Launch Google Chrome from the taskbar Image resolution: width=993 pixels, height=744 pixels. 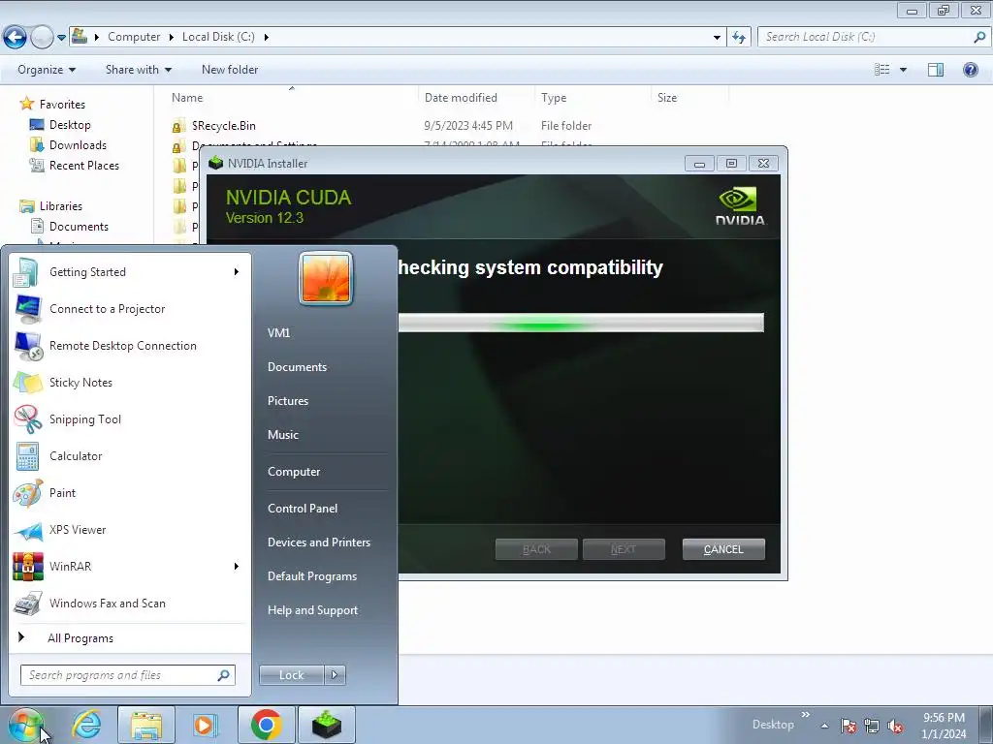266,725
